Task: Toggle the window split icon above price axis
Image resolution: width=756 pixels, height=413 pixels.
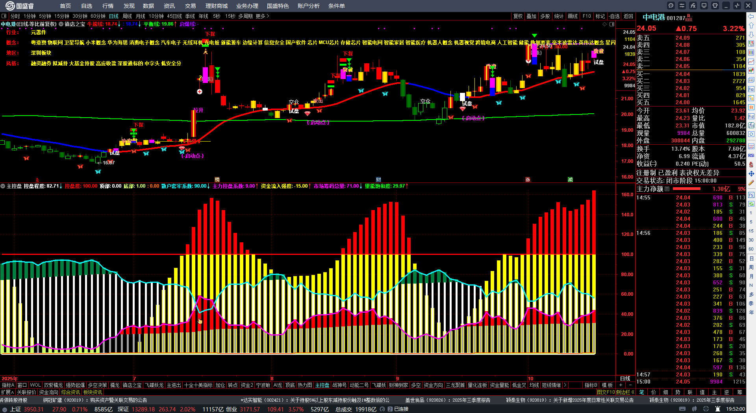Action: [x=612, y=24]
